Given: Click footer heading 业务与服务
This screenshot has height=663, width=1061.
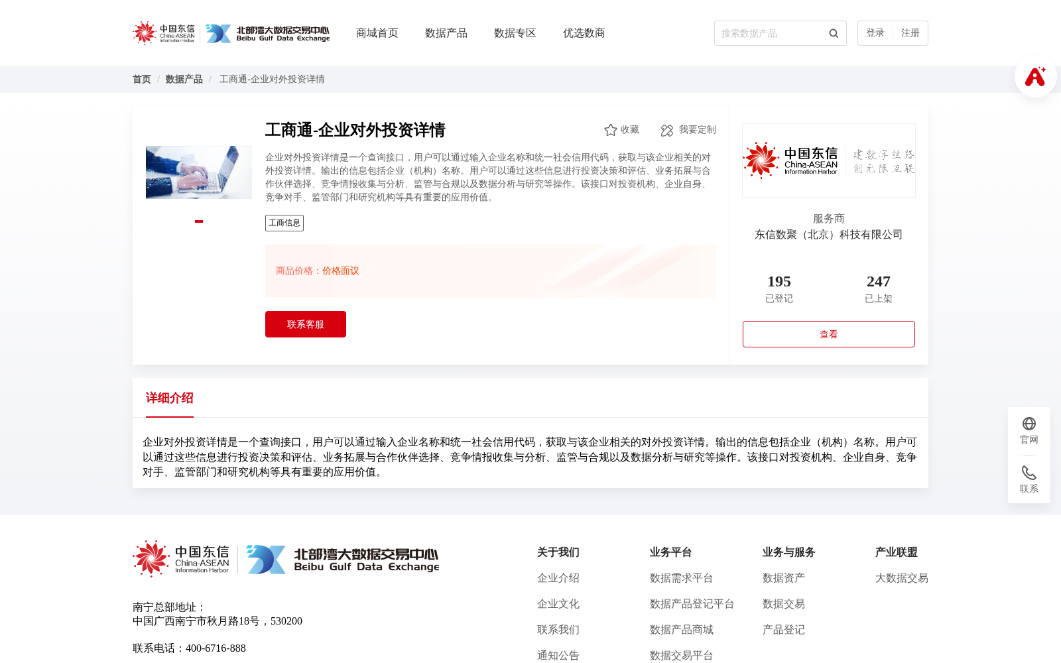Looking at the screenshot, I should pos(789,552).
